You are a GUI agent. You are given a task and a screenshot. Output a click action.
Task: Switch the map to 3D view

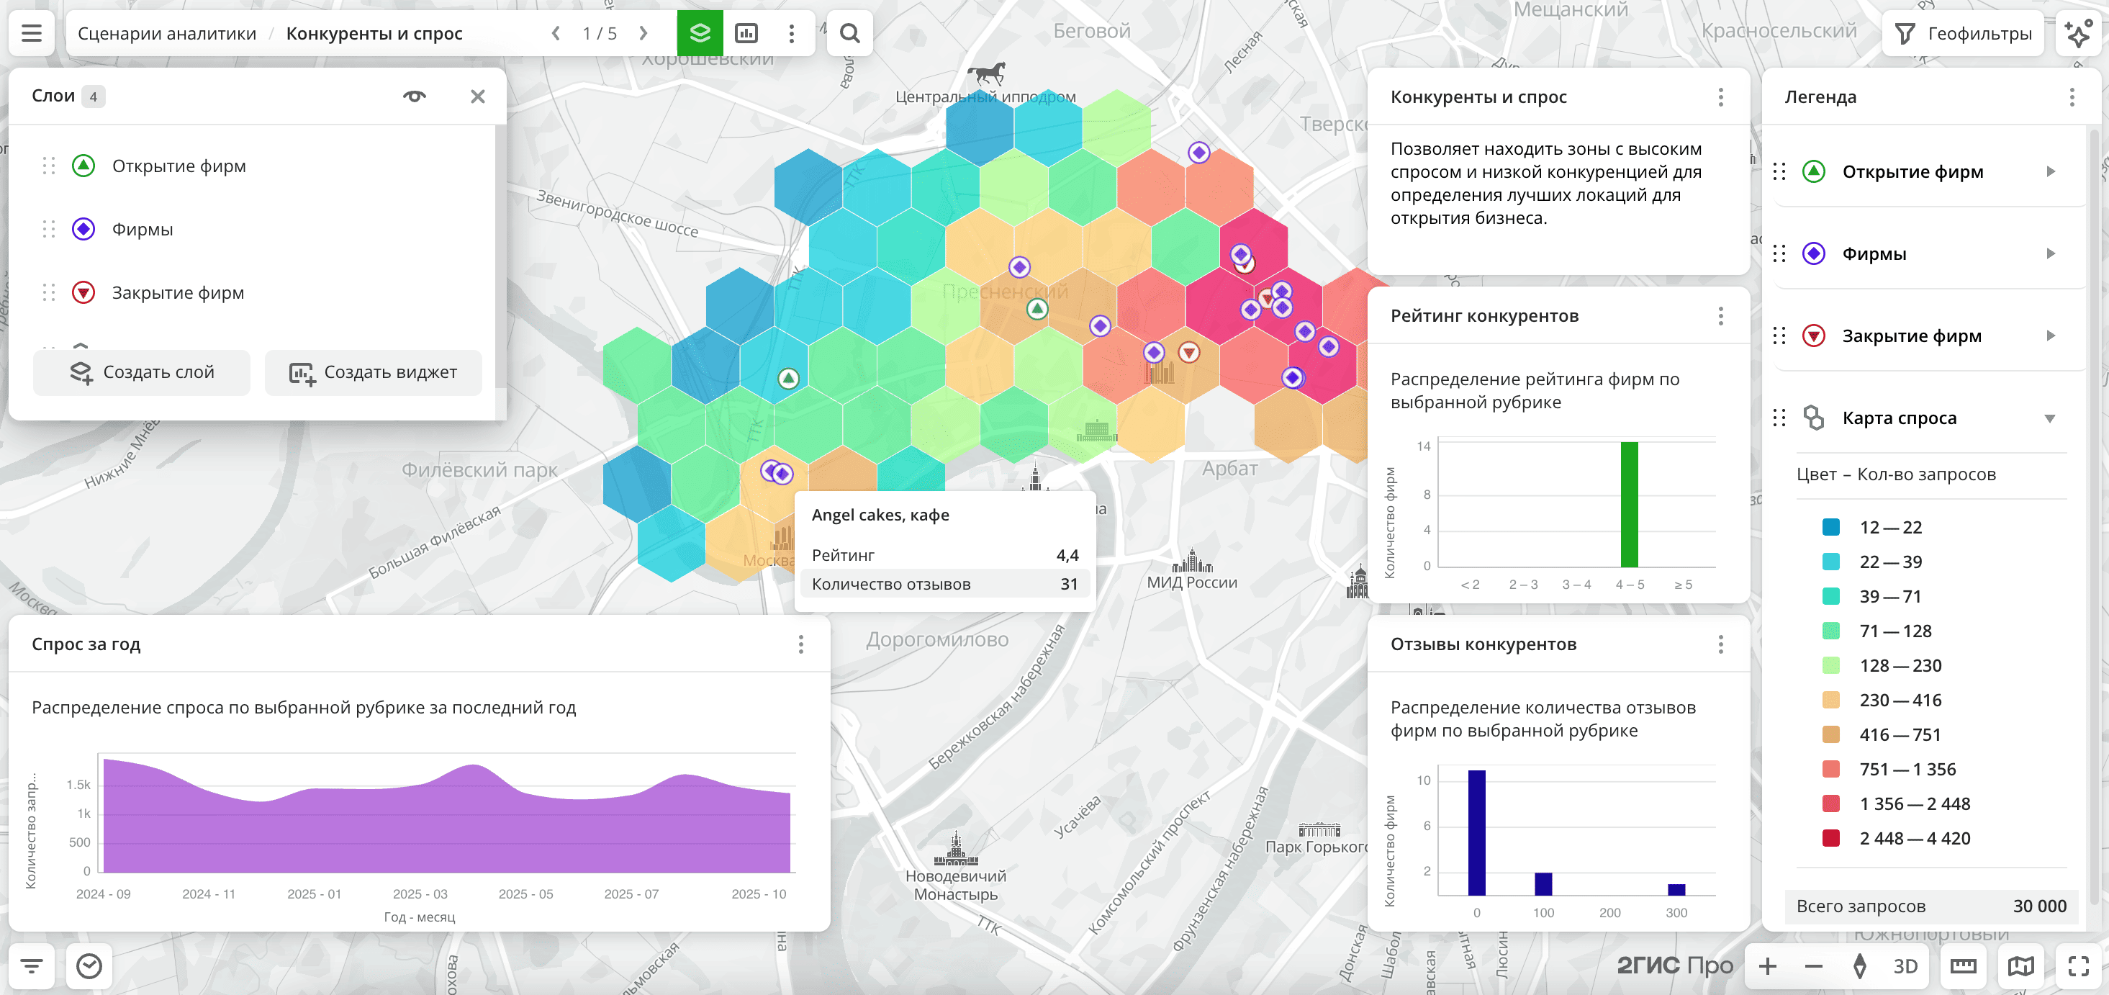click(1905, 966)
